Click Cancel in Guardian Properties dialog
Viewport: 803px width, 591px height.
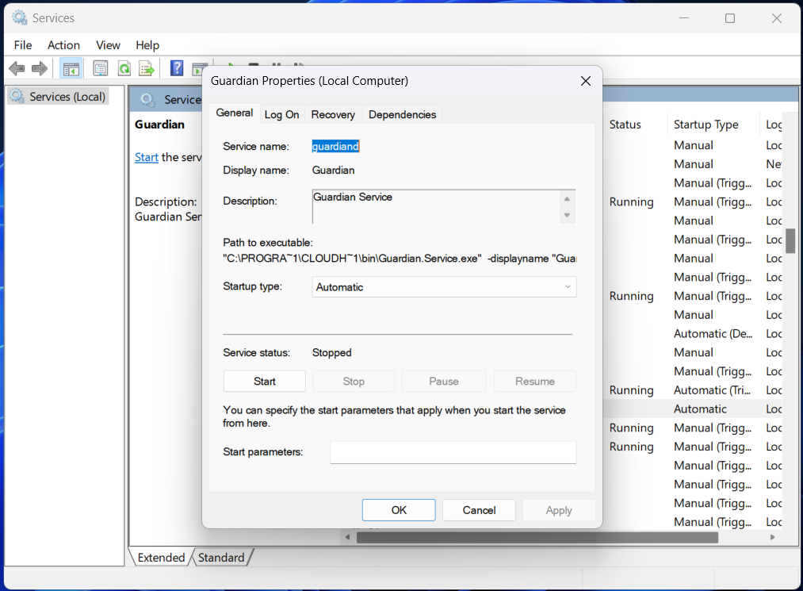pos(479,510)
